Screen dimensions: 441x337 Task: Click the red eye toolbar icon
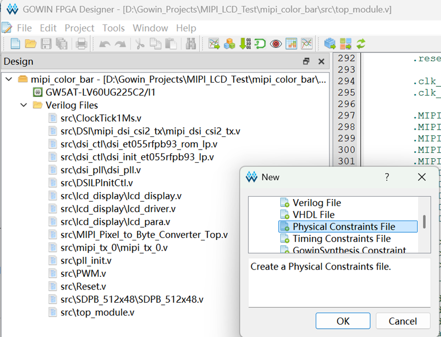(276, 44)
